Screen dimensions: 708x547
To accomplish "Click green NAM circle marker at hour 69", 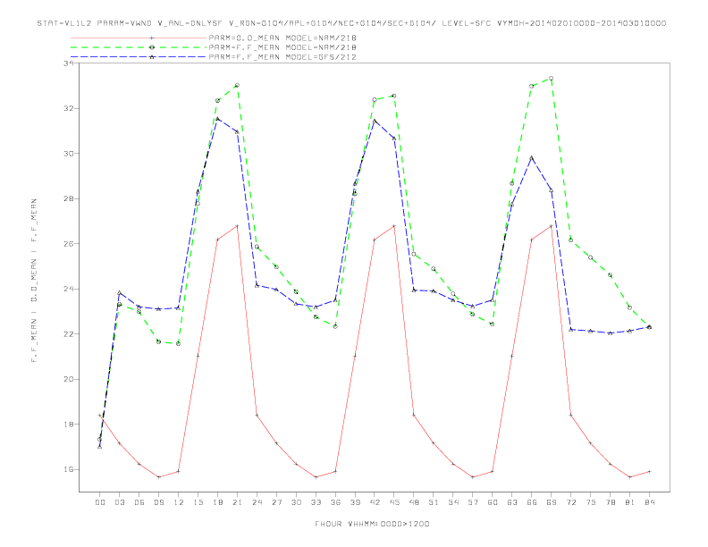I will pyautogui.click(x=552, y=79).
